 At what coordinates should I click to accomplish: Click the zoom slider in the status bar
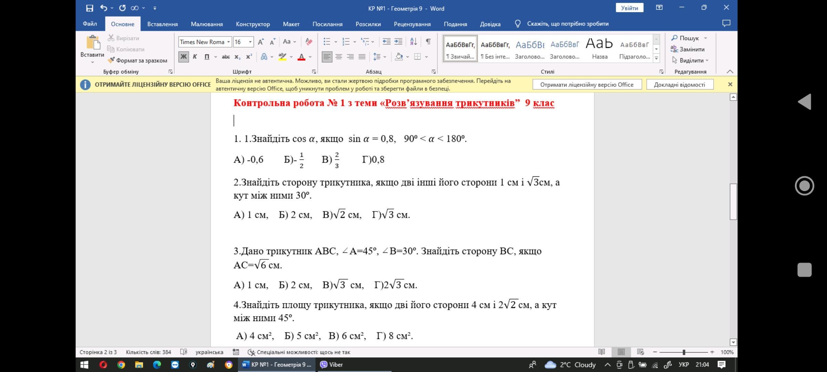(x=684, y=352)
